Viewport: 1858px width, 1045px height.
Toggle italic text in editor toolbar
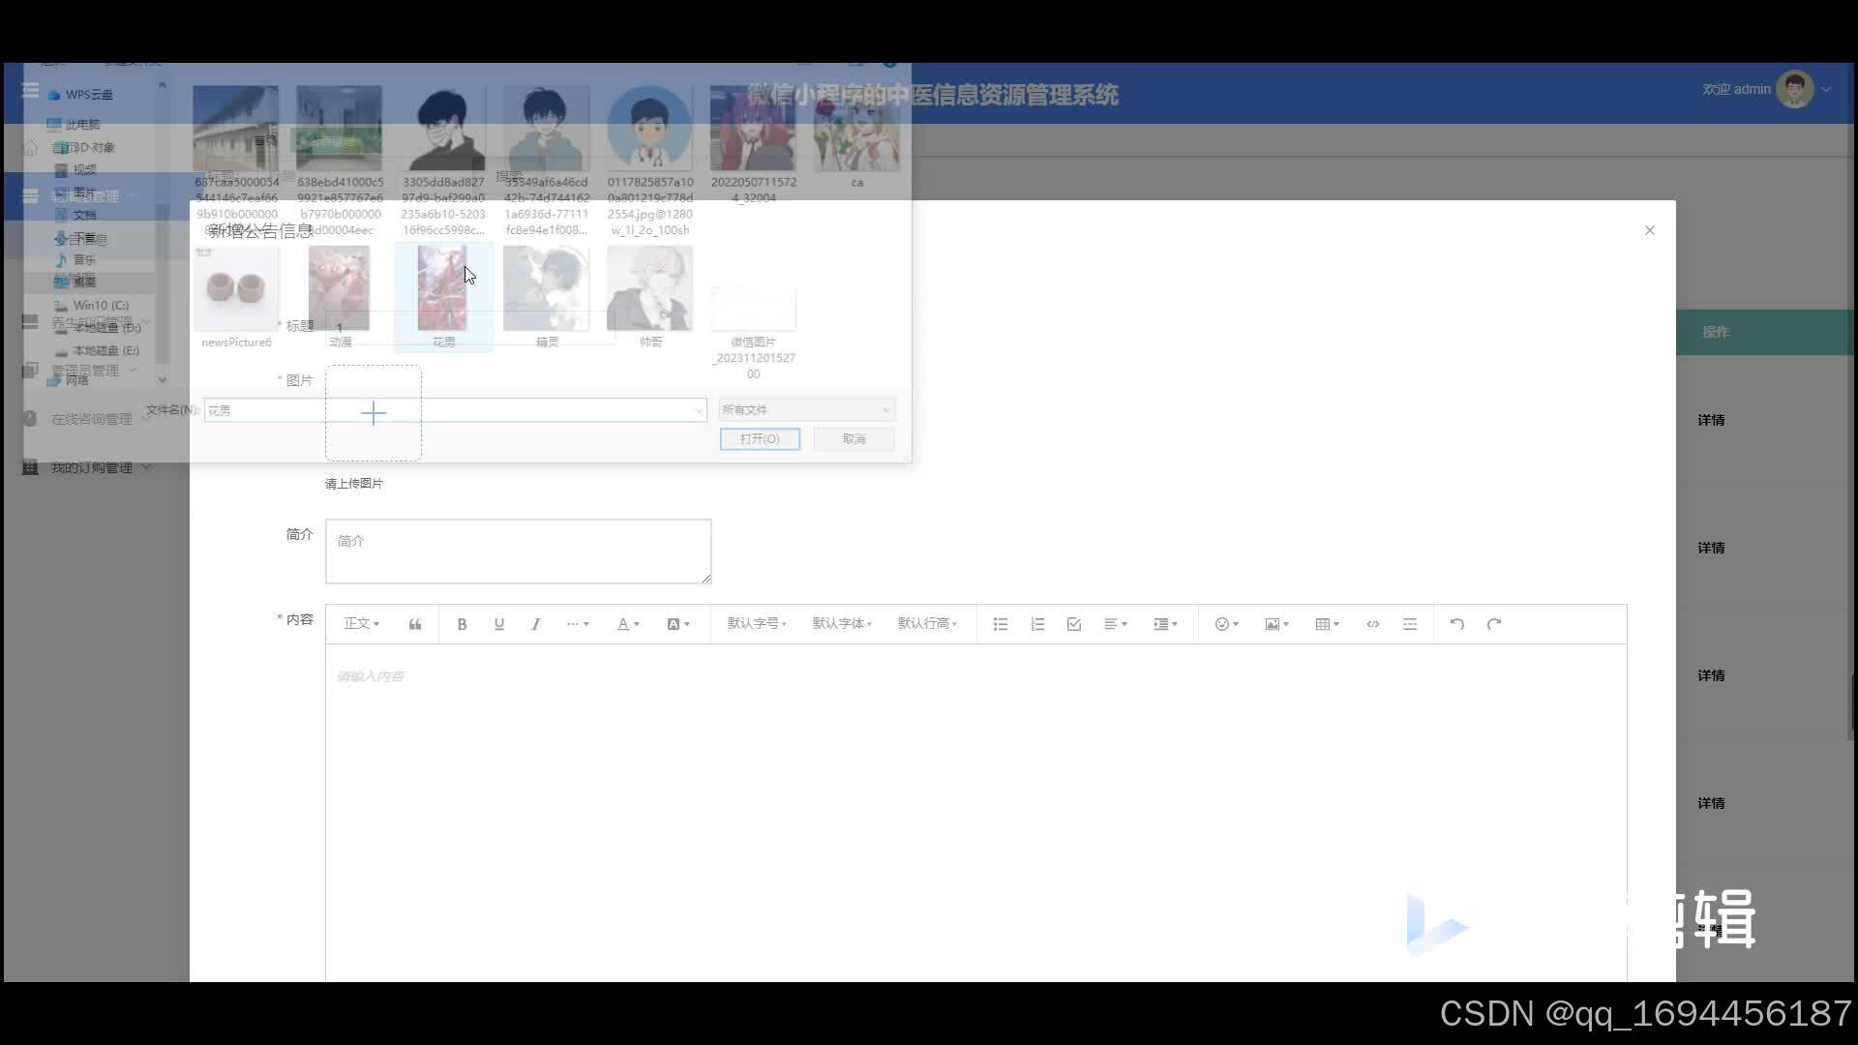535,624
